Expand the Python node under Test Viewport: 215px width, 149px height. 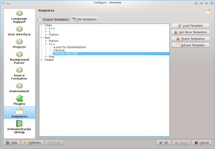pos(46,41)
